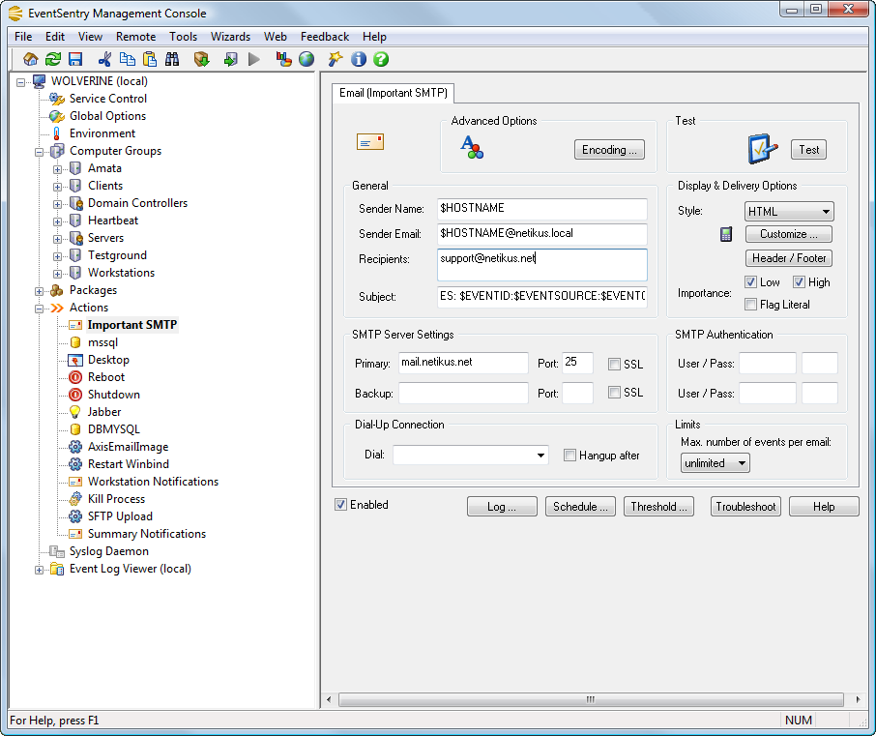Uncheck the Enabled checkbox
The height and width of the screenshot is (736, 876).
pos(340,505)
